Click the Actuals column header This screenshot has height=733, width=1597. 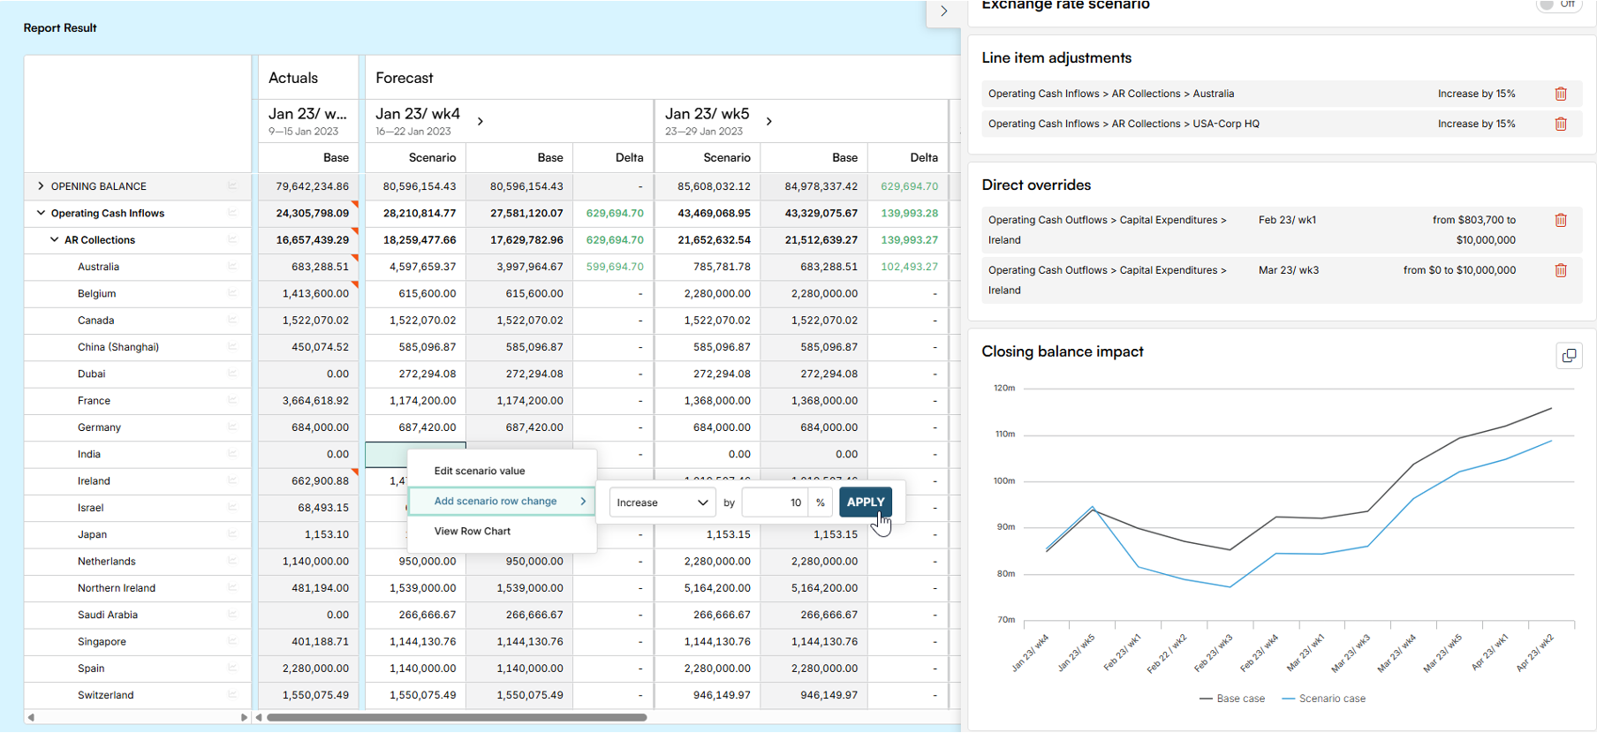tap(293, 78)
